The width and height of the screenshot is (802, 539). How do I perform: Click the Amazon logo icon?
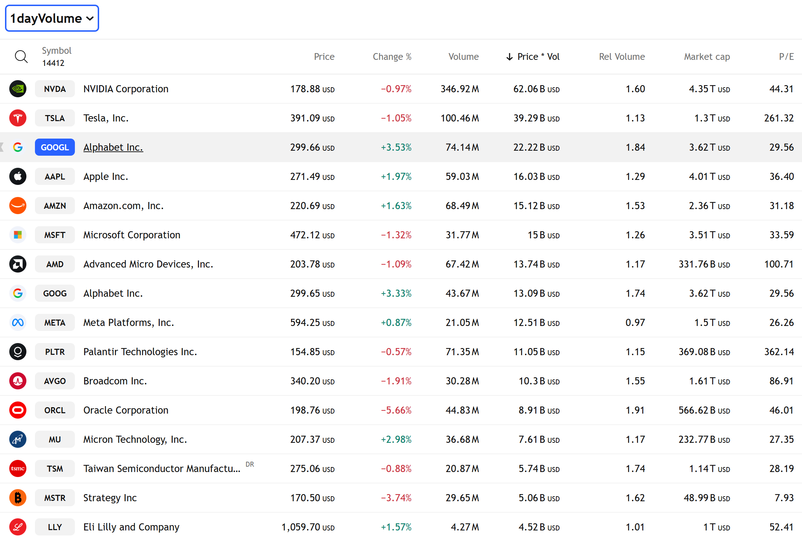18,206
